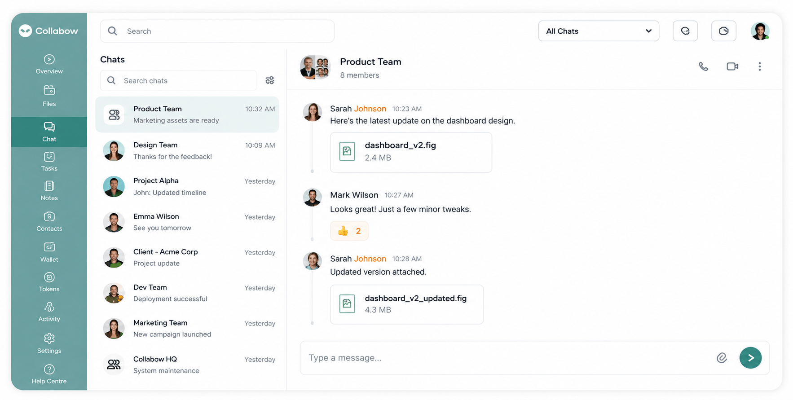Open the Tokens section
The width and height of the screenshot is (793, 400).
pos(49,282)
